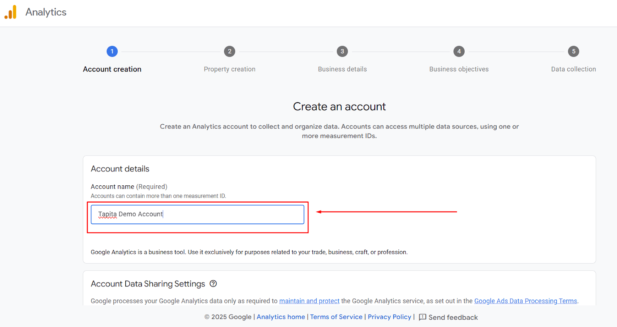Select step 2 circle in stepper
617x327 pixels.
(229, 51)
